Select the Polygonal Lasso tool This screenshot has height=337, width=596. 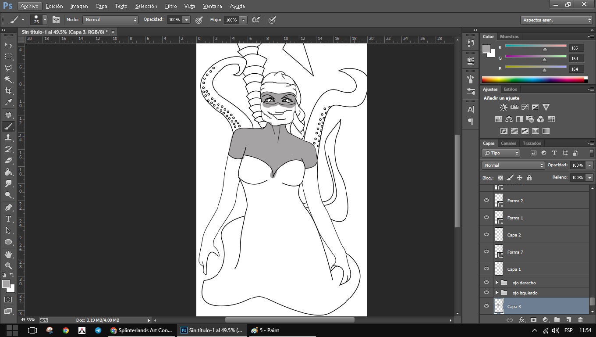point(8,68)
